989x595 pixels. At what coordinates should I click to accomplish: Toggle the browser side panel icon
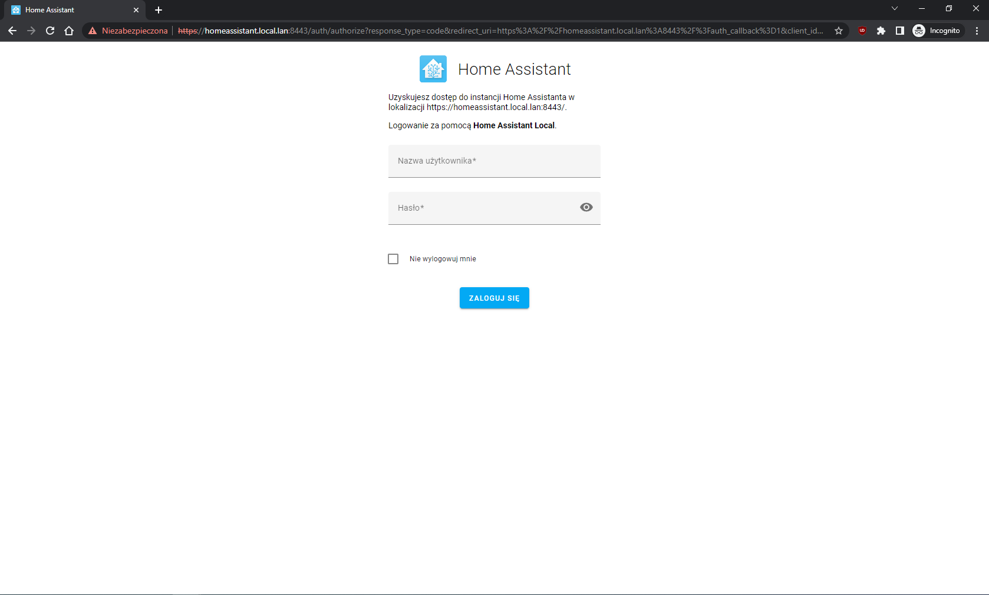pos(900,31)
